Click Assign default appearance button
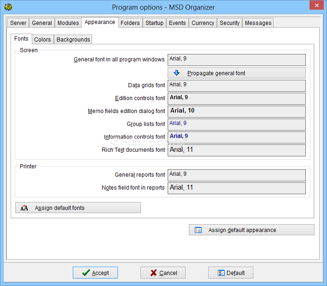 (251, 230)
